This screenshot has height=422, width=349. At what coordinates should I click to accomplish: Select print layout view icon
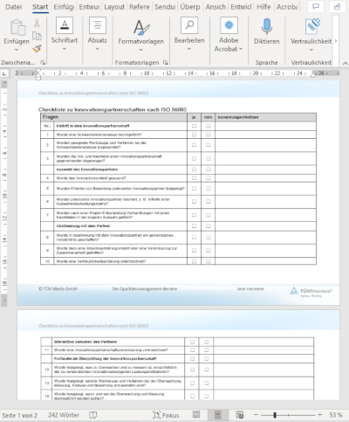pyautogui.click(x=218, y=415)
